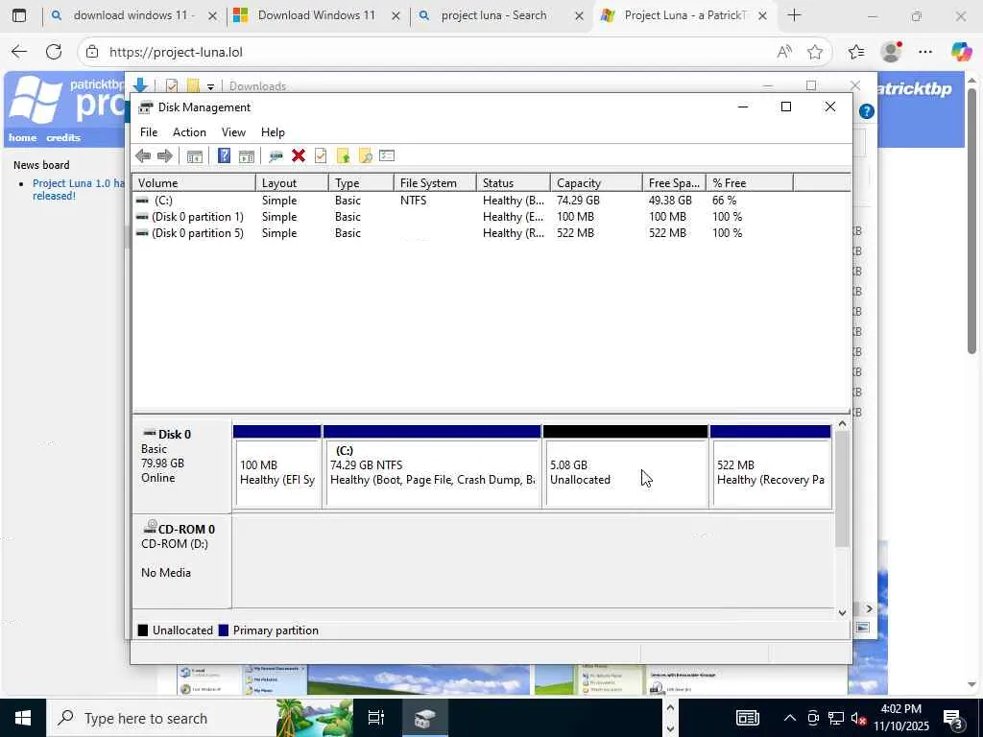Open the File menu in Disk Management

pyautogui.click(x=149, y=132)
